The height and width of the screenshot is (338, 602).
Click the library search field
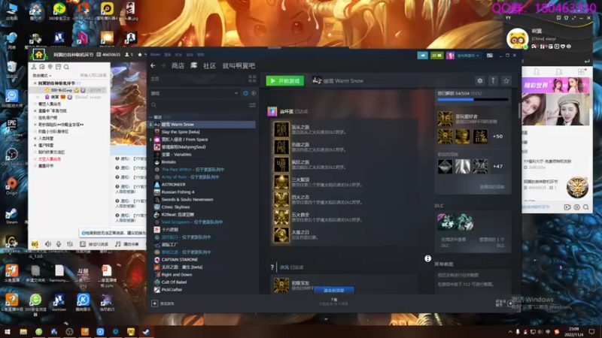point(199,105)
